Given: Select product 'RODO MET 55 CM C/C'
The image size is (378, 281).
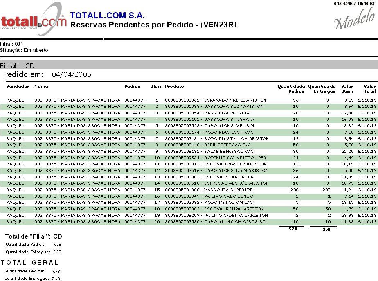Looking at the screenshot, I should coord(229,202).
